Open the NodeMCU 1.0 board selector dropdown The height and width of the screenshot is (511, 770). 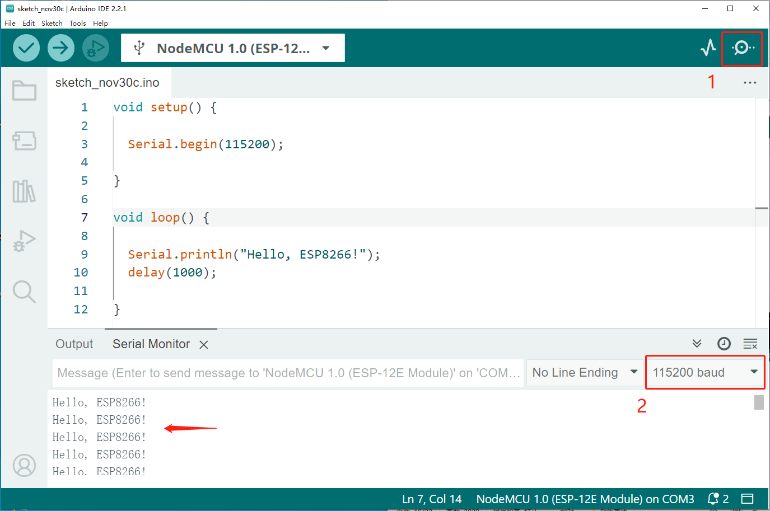(x=233, y=48)
